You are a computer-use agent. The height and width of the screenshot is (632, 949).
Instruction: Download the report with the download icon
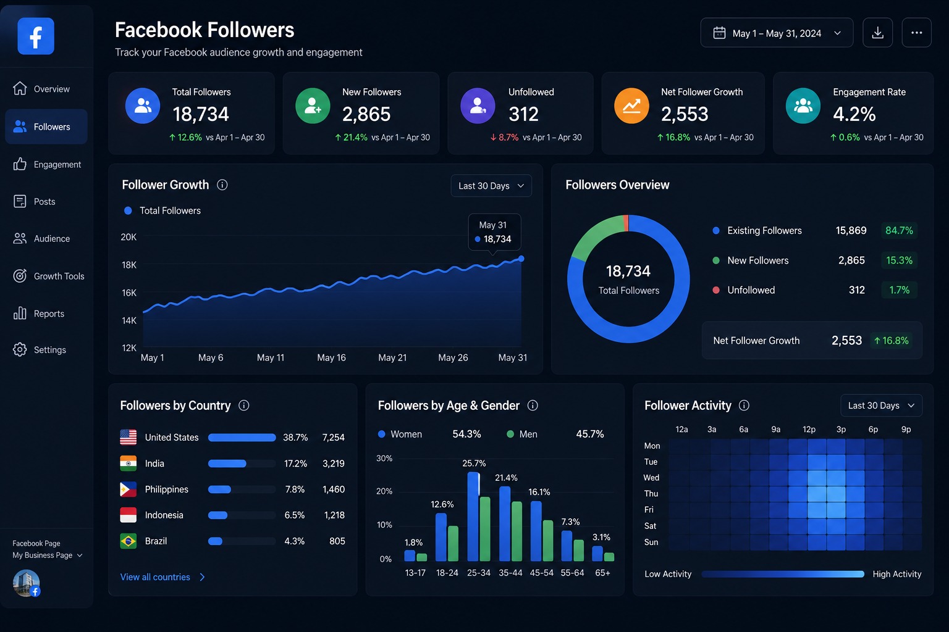click(x=877, y=33)
